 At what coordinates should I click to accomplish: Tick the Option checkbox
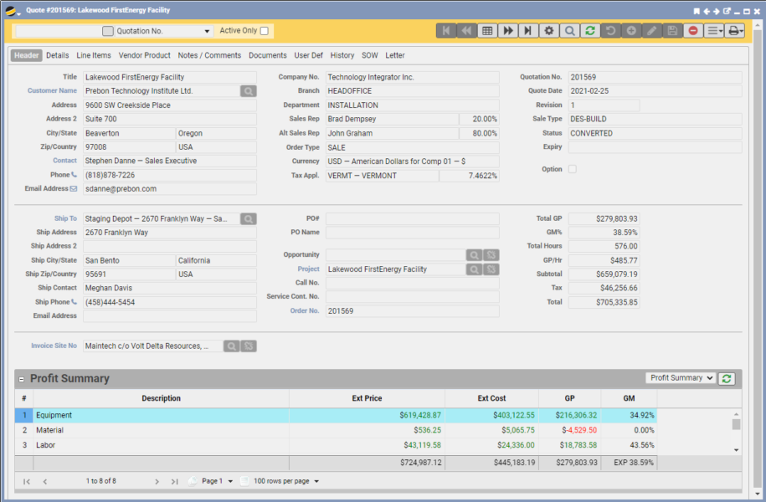573,169
